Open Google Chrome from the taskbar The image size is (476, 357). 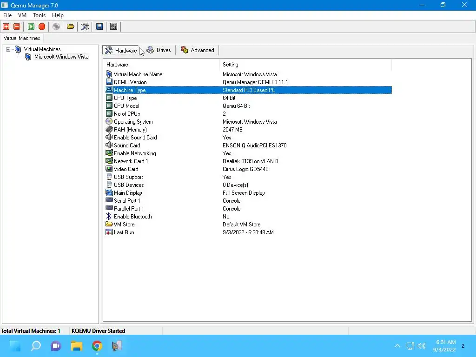pos(97,346)
